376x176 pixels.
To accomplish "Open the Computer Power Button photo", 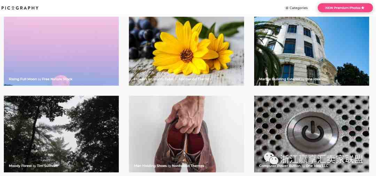I will click(312, 134).
